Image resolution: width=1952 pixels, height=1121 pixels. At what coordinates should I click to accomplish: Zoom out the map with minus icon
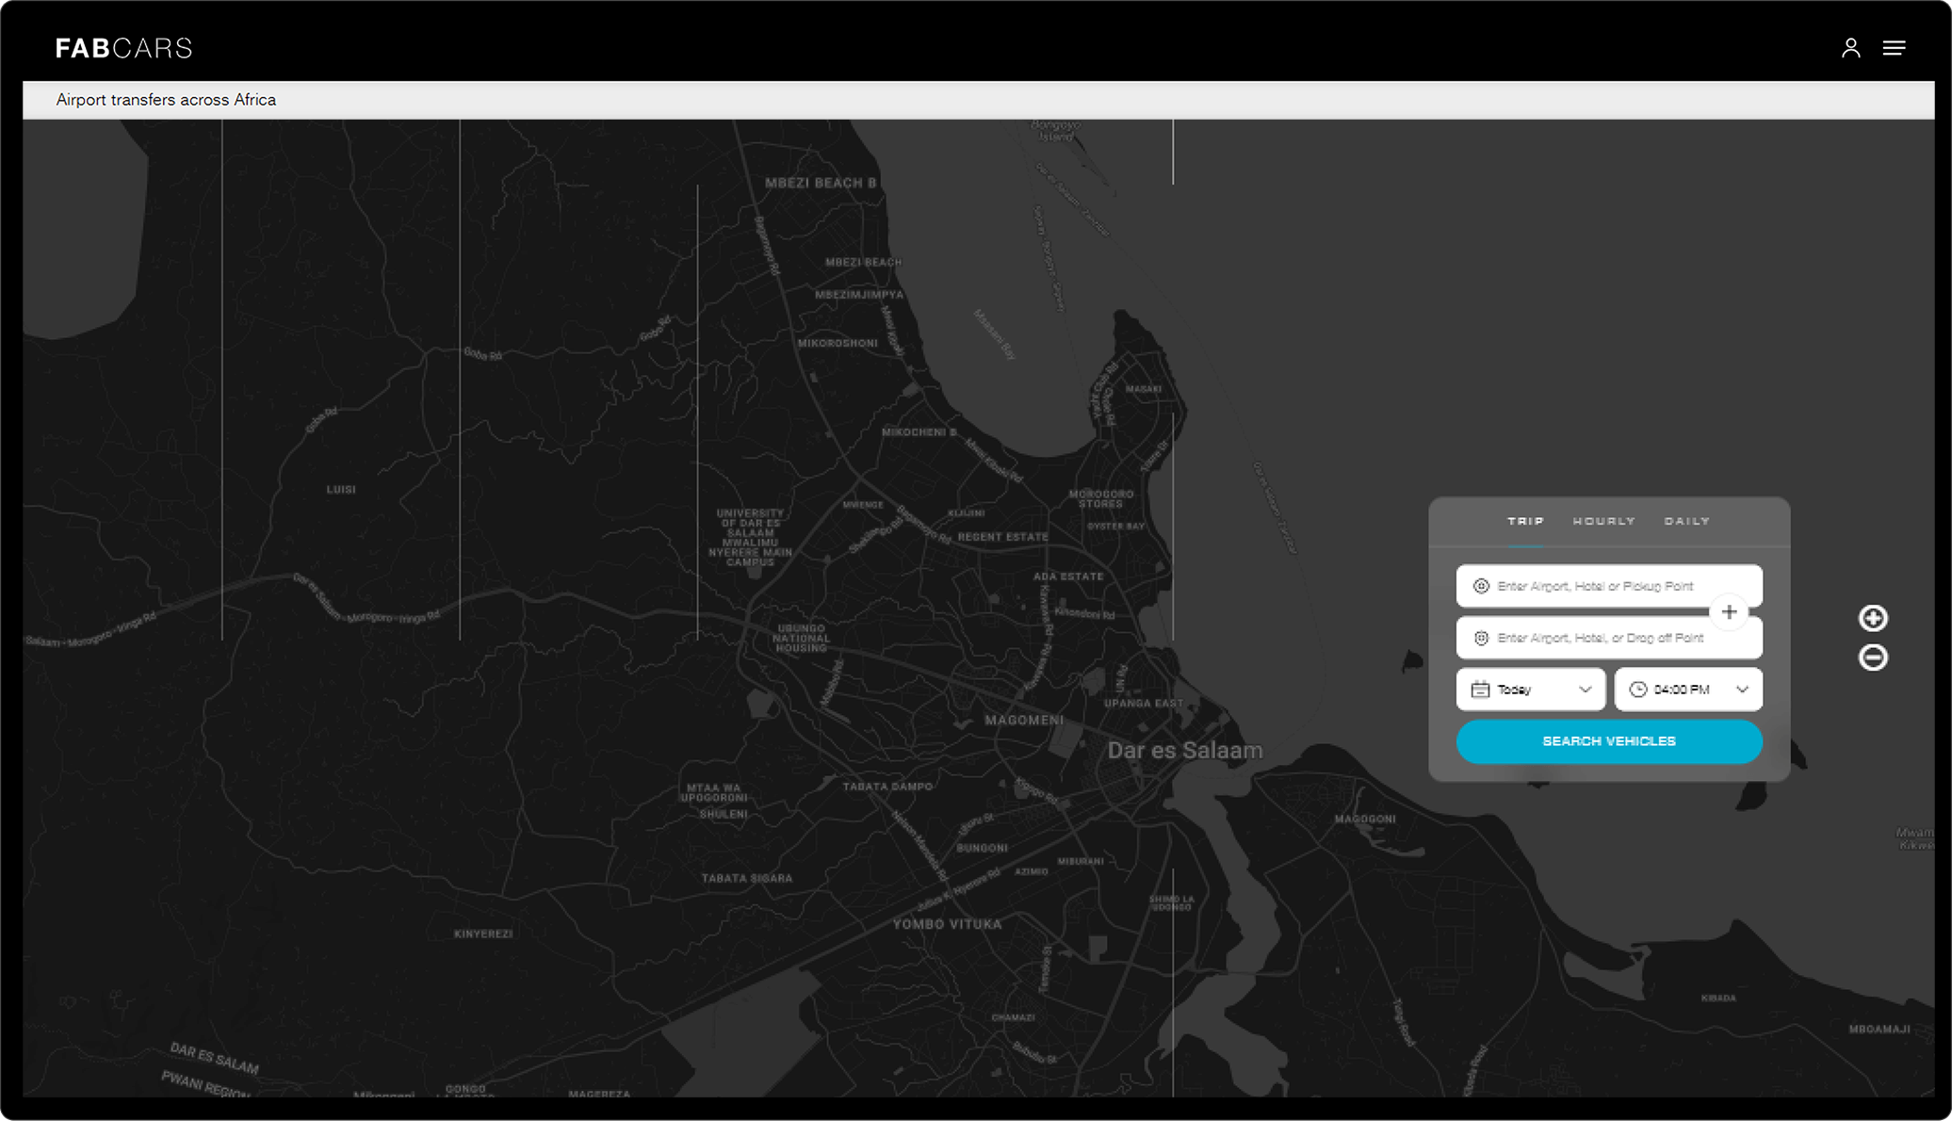(x=1872, y=658)
